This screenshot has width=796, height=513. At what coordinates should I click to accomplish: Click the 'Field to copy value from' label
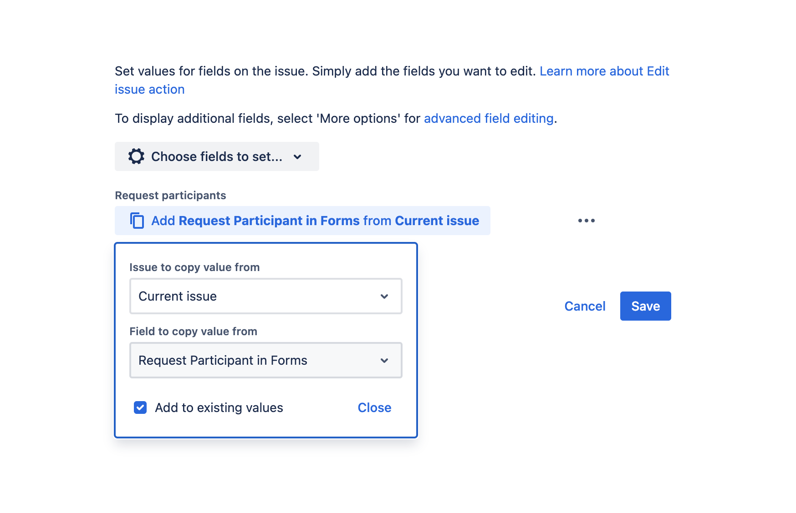click(x=193, y=332)
